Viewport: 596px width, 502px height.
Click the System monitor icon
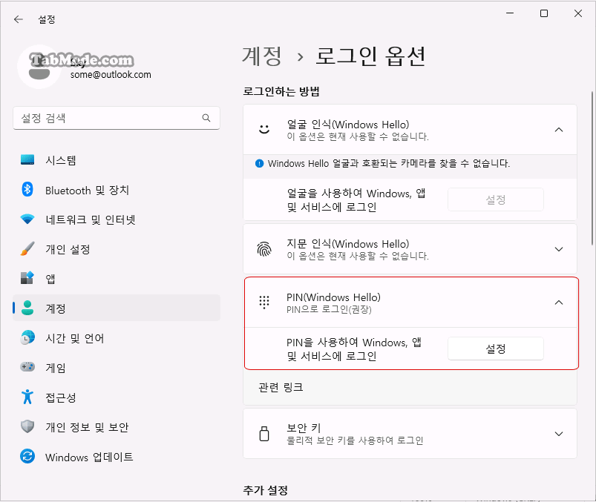27,160
